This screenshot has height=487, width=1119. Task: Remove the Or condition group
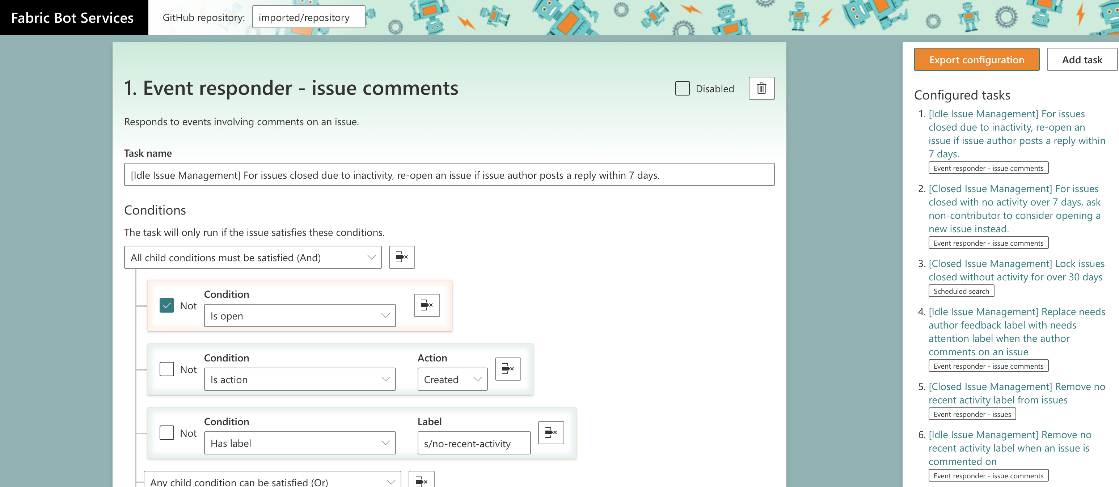(x=421, y=481)
